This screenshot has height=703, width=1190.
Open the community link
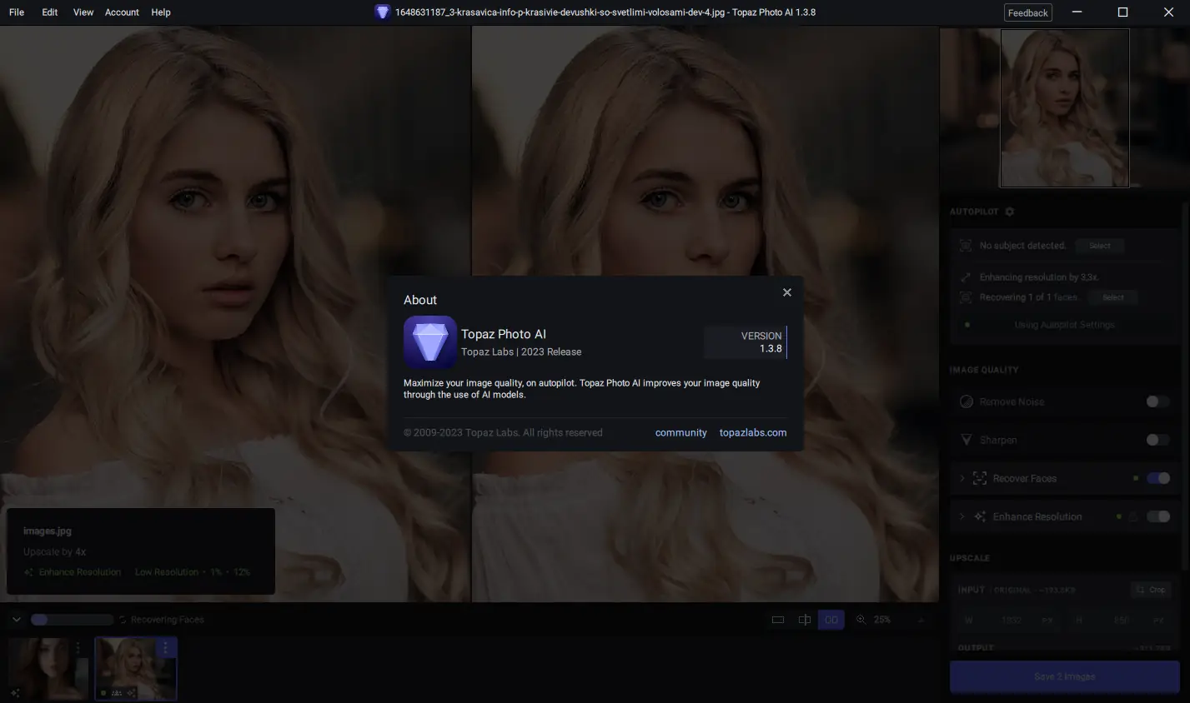pos(680,432)
